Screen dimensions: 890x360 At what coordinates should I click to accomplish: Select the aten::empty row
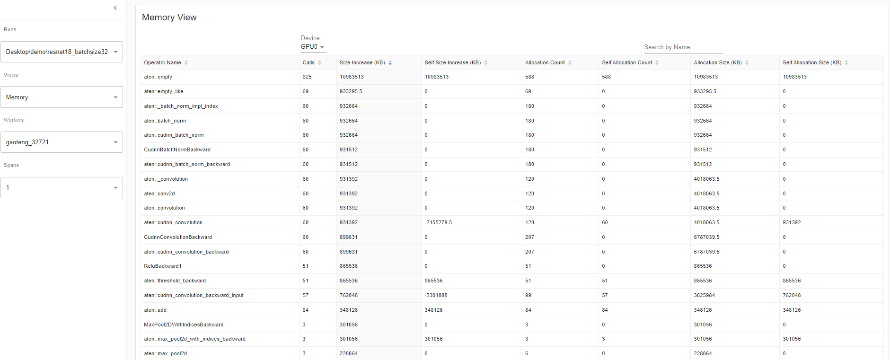click(158, 77)
